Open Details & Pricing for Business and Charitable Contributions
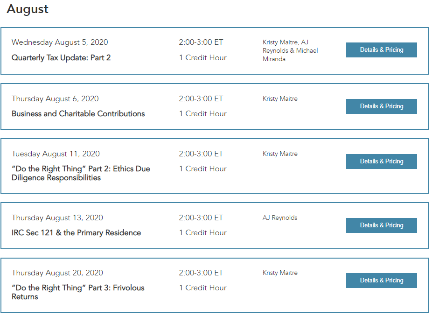The image size is (432, 316). 381,106
